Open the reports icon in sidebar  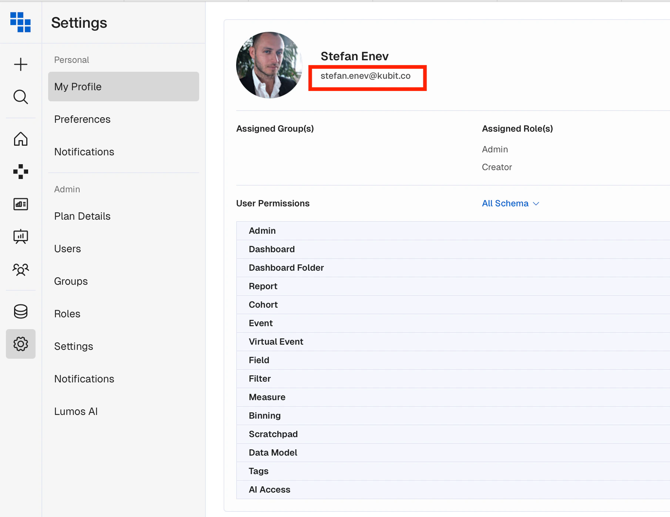[21, 204]
